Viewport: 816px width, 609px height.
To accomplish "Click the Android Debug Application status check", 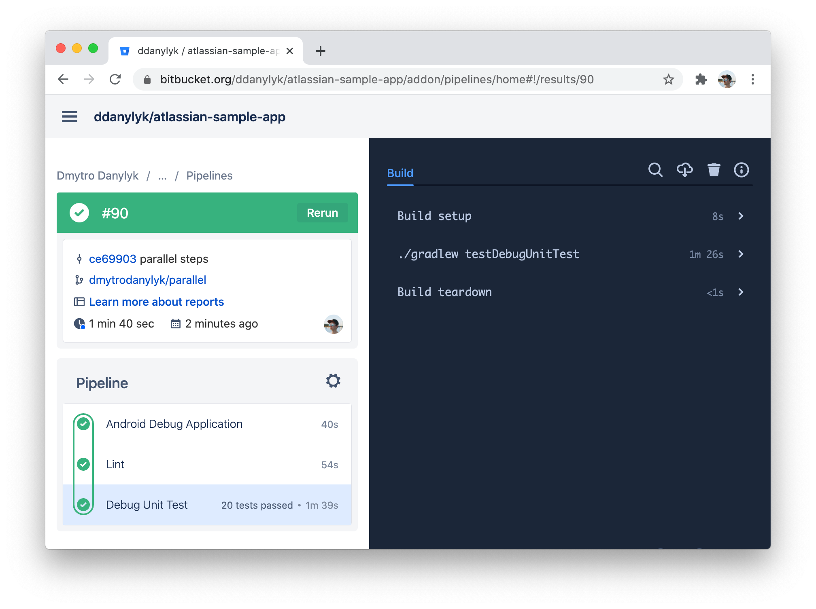I will (83, 424).
